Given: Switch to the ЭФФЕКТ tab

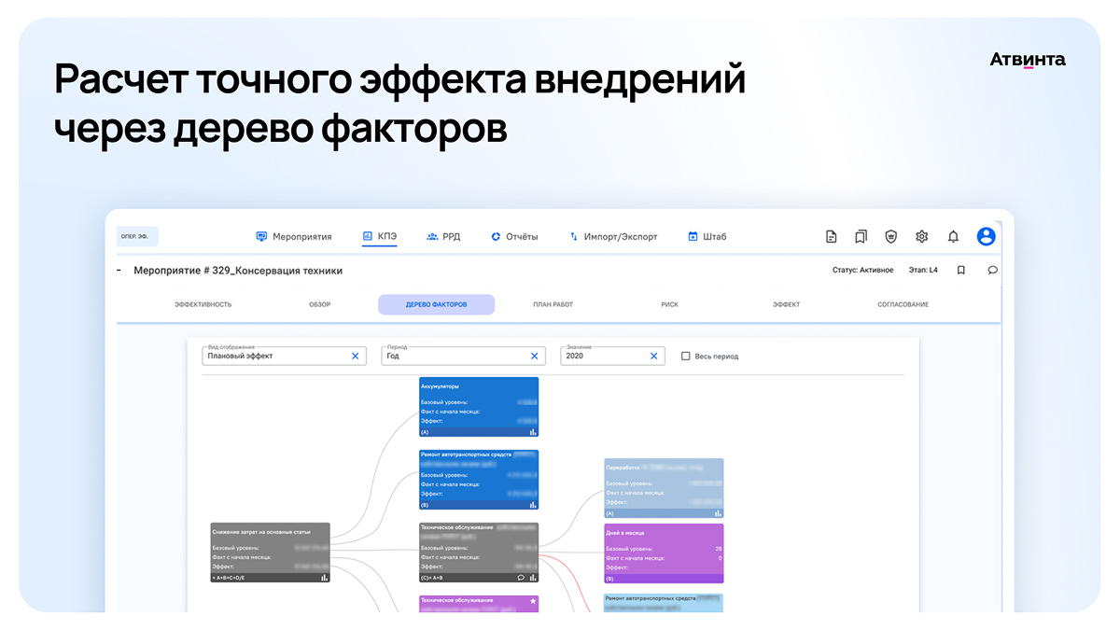Looking at the screenshot, I should [786, 304].
